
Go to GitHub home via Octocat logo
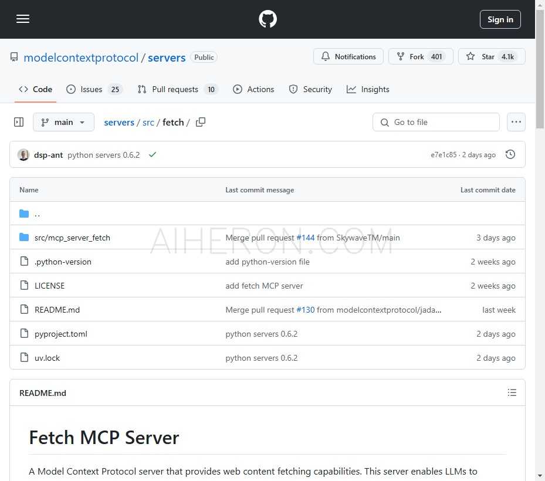268,19
